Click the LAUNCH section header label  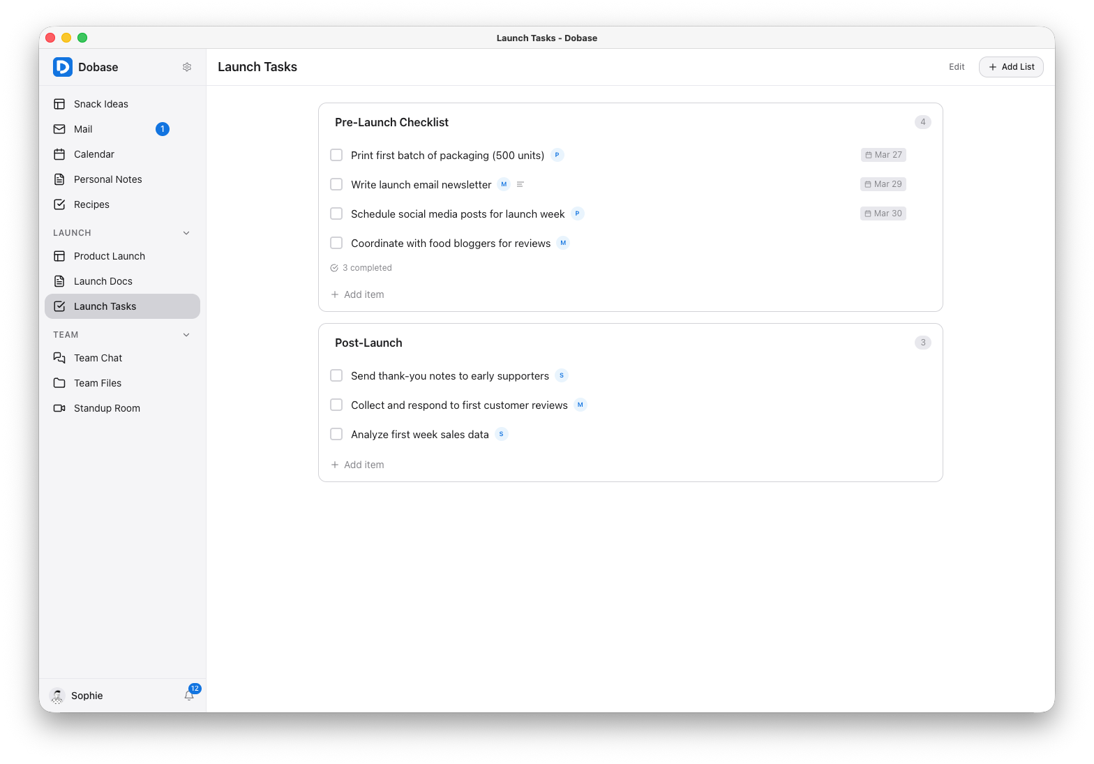click(72, 233)
